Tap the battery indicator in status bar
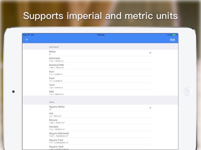Viewport: 201px width, 150px height. point(174,35)
